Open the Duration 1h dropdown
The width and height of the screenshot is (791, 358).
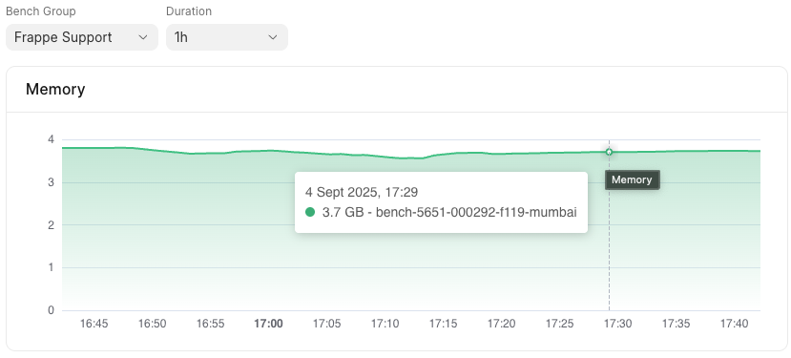(x=227, y=37)
